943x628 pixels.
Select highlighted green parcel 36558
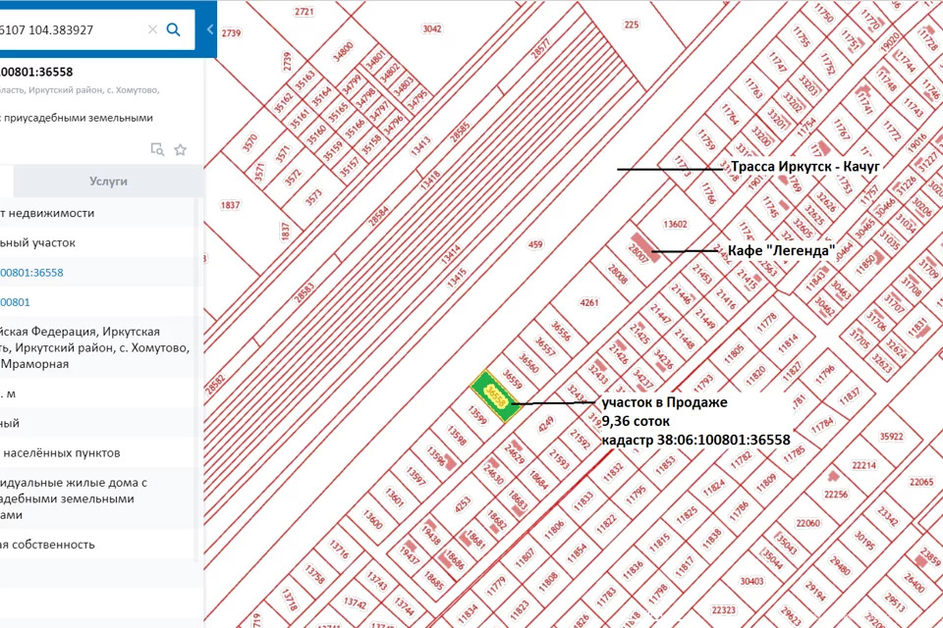(x=495, y=395)
